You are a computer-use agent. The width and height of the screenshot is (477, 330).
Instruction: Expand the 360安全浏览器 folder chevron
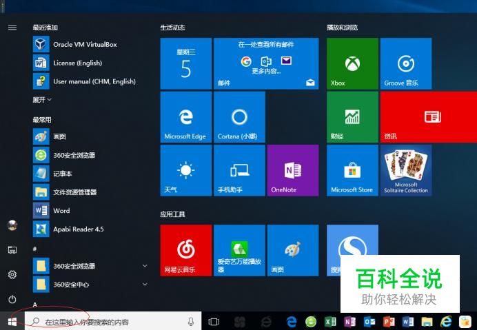(x=145, y=266)
